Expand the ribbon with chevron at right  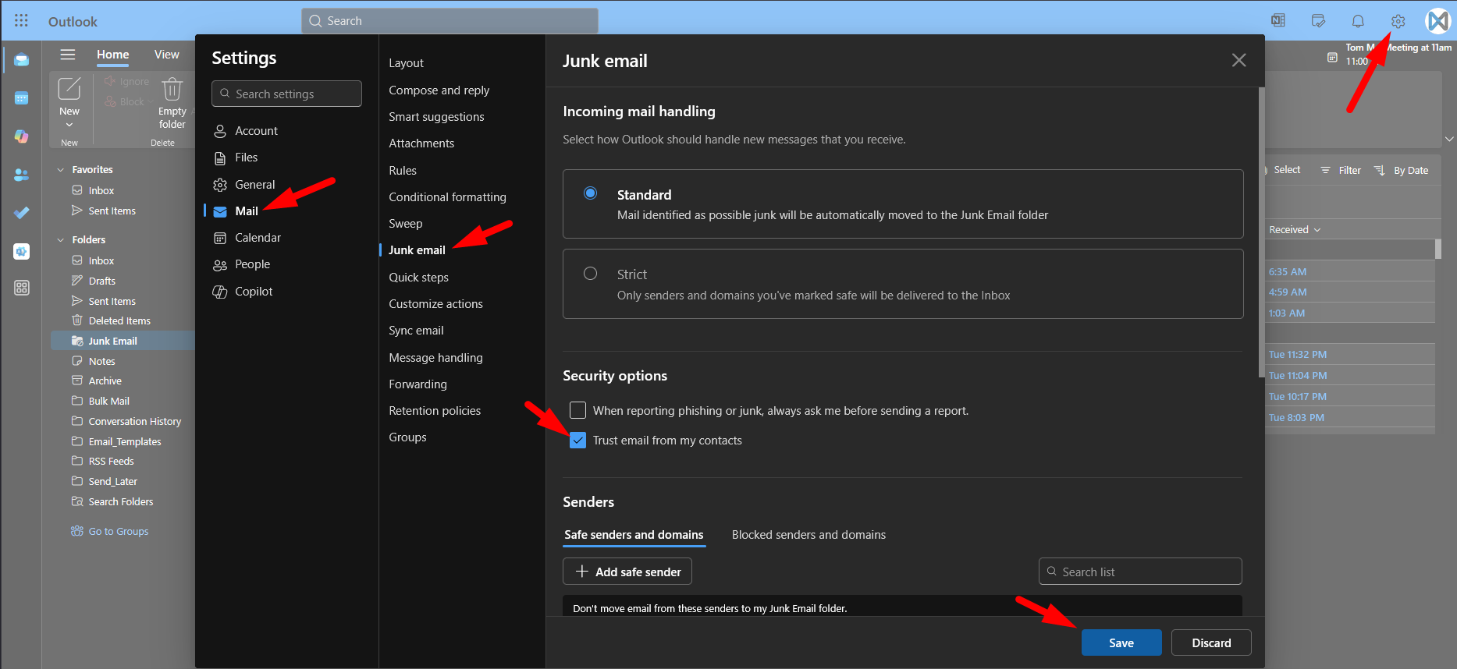point(1449,140)
